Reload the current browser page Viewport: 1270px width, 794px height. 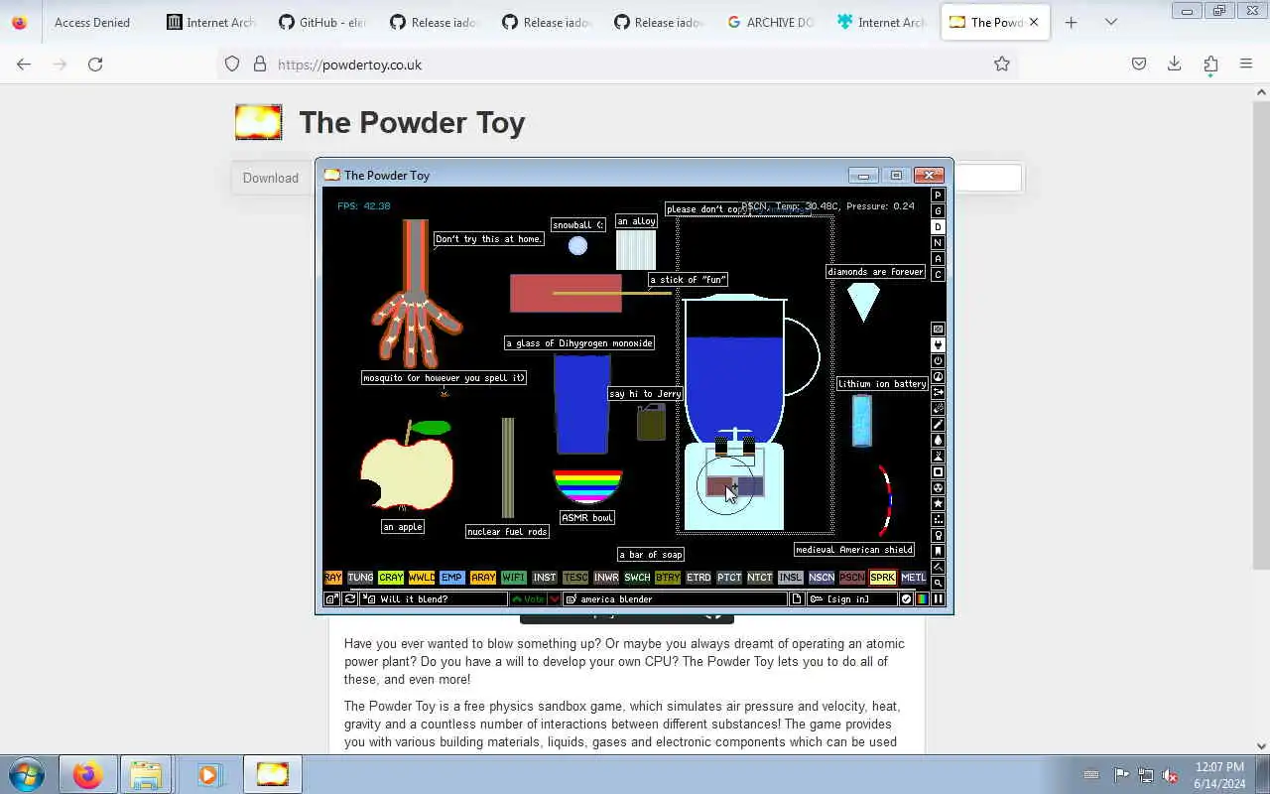(95, 64)
